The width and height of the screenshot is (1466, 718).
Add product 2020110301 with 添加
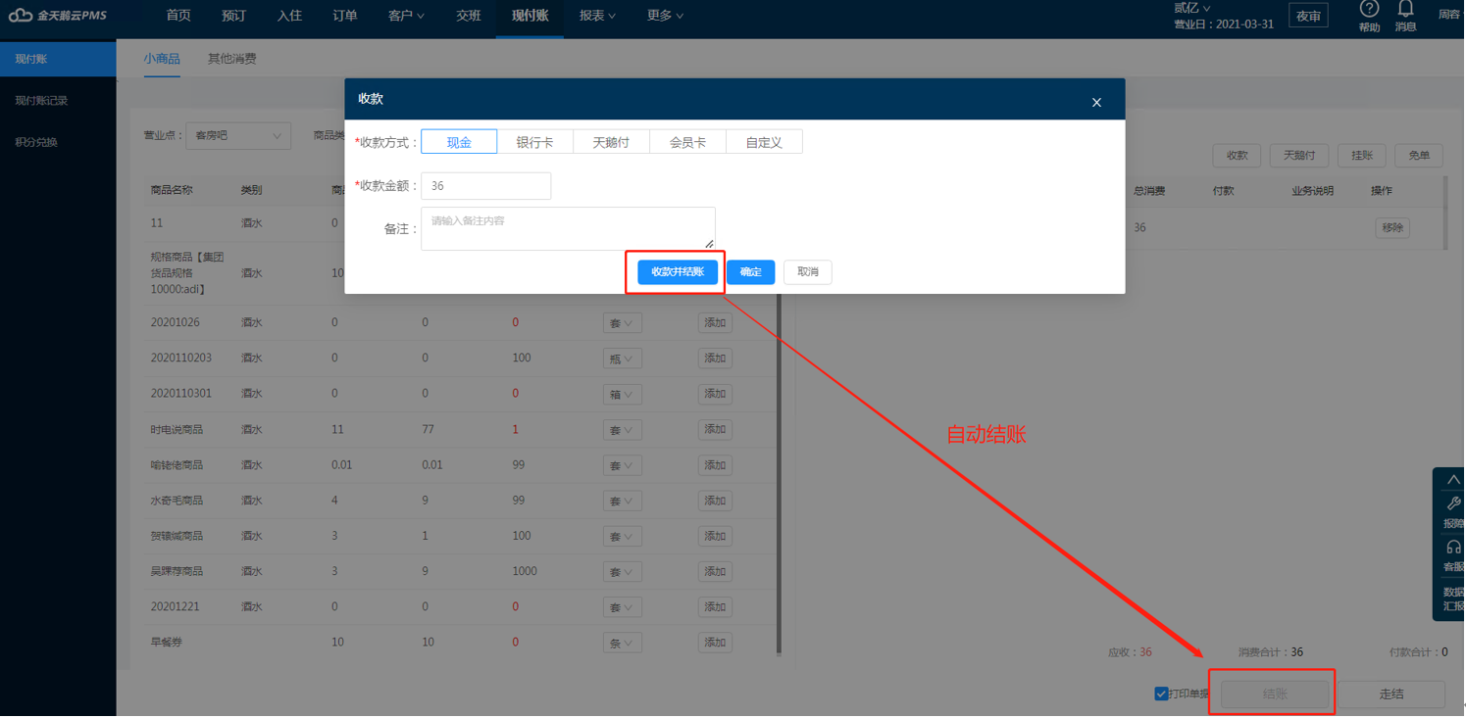[x=715, y=394]
